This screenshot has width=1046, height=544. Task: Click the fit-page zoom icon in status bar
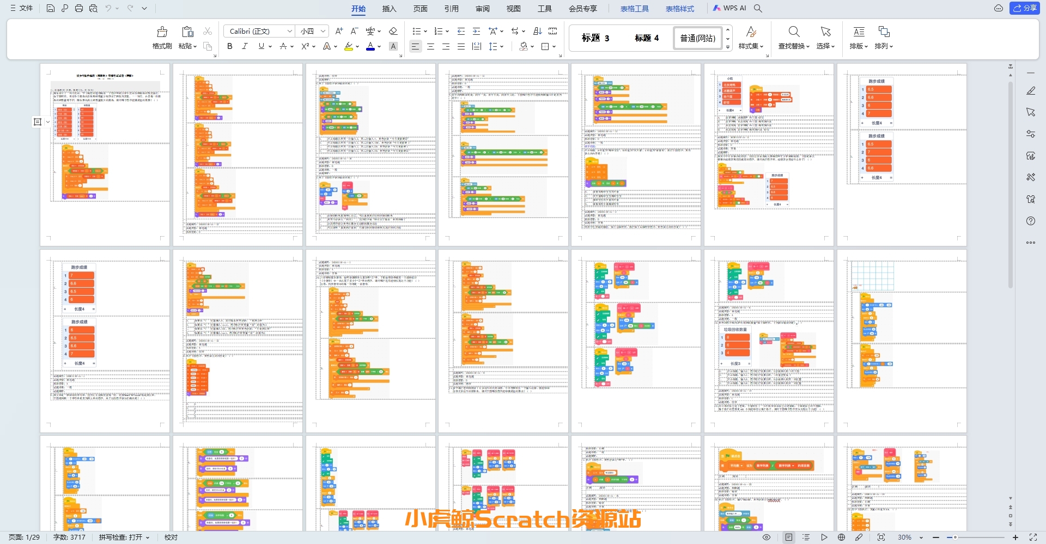click(881, 537)
